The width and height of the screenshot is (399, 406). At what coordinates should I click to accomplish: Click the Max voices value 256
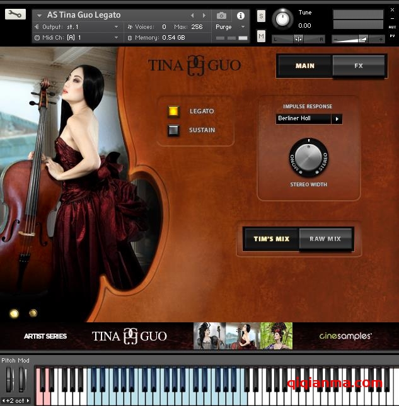click(197, 27)
